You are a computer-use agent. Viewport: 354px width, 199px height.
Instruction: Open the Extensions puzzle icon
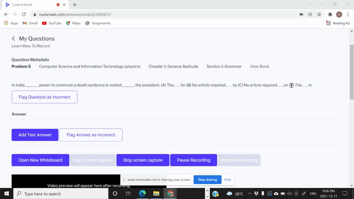tap(330, 15)
